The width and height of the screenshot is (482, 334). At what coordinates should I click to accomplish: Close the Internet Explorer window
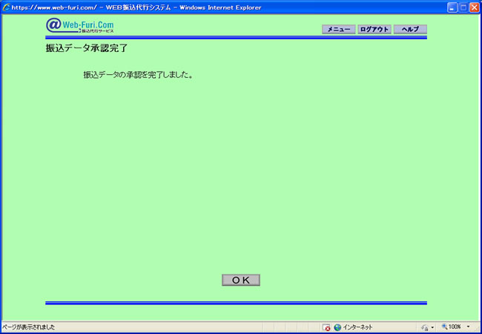coord(474,7)
